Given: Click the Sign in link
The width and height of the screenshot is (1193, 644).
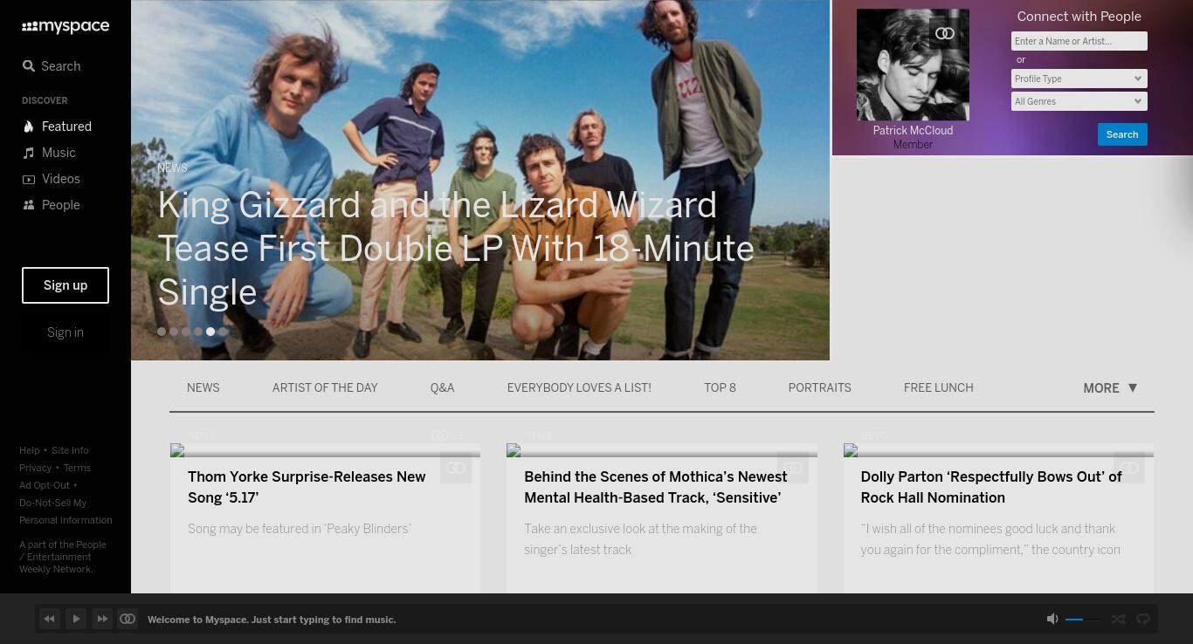Looking at the screenshot, I should coord(66,332).
